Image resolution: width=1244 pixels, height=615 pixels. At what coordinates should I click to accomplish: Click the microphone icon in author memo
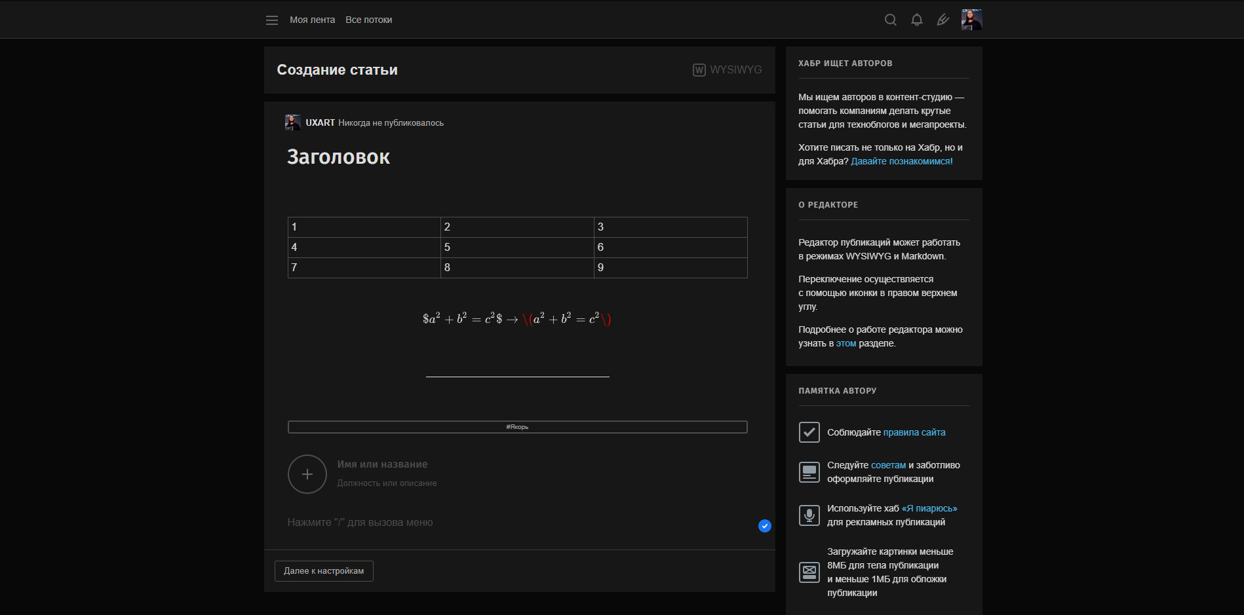tap(809, 515)
